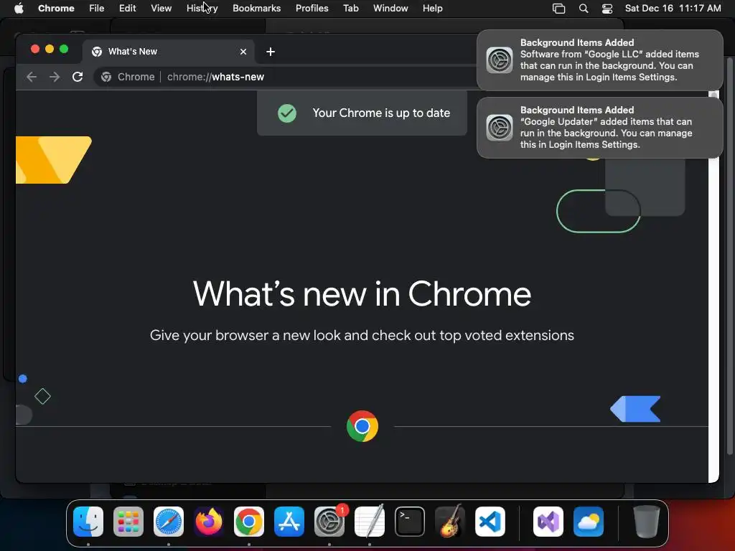Viewport: 735px width, 551px height.
Task: Open the Apple menu
Action: pos(19,9)
